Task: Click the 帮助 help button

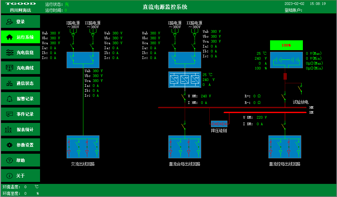Action: click(20, 160)
